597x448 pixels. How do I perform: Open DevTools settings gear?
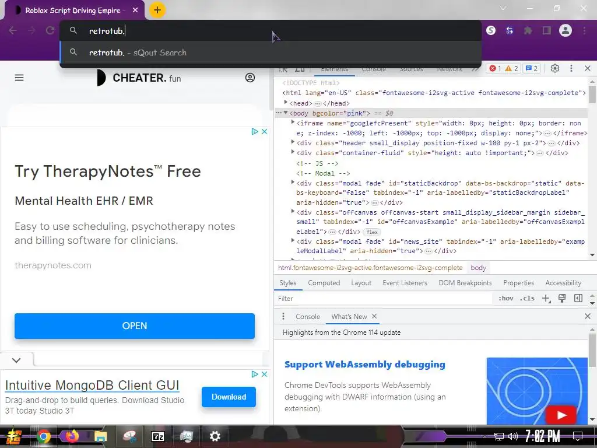click(555, 68)
